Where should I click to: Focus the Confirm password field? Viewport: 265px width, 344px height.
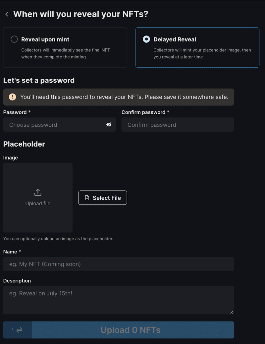click(x=178, y=125)
